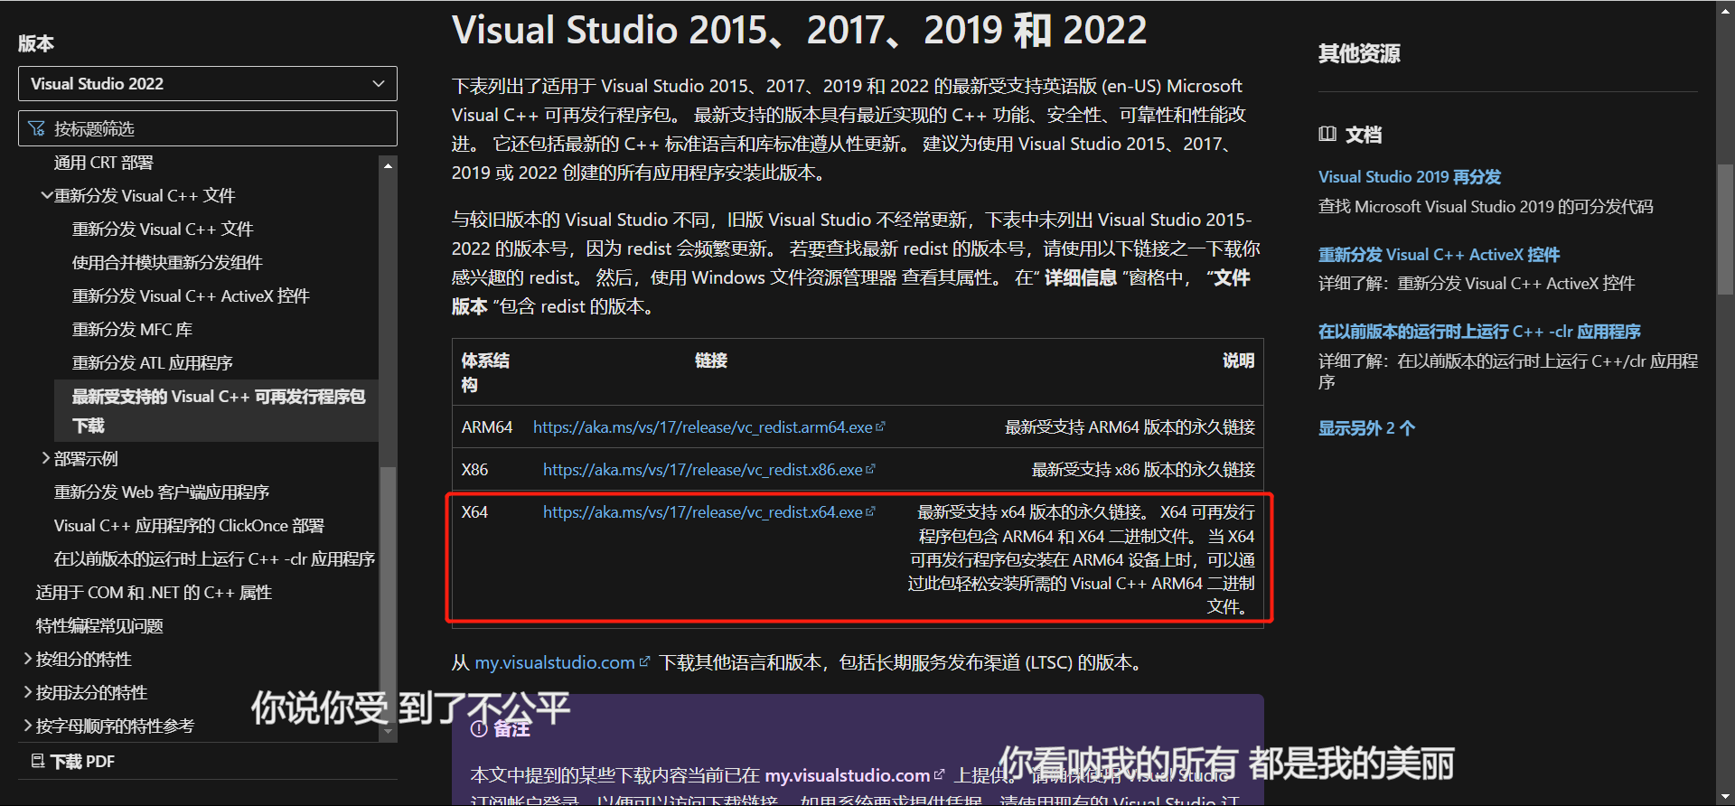The height and width of the screenshot is (806, 1735).
Task: Click the 说明 table column header
Action: (x=1238, y=361)
